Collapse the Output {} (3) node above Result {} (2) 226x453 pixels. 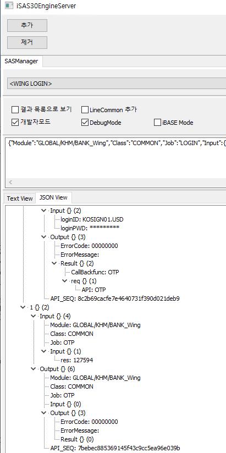pos(43,237)
